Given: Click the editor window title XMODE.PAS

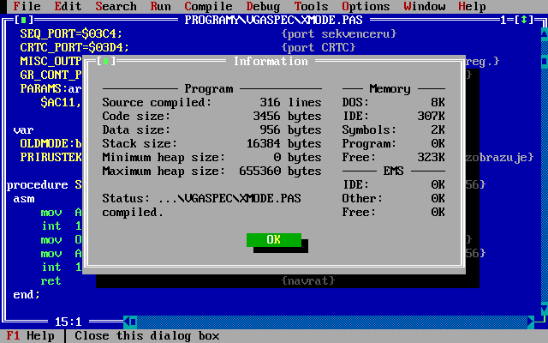Looking at the screenshot, I should tap(274, 20).
